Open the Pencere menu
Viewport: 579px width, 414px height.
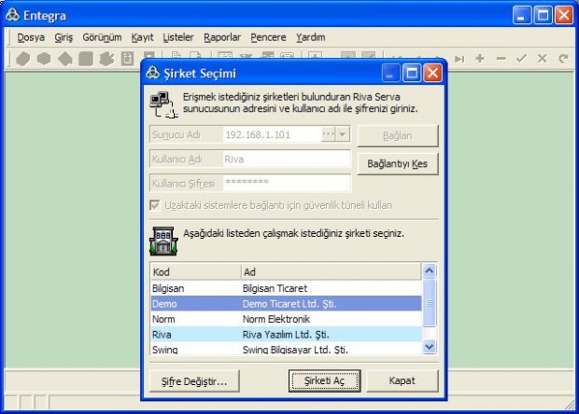[x=268, y=37]
